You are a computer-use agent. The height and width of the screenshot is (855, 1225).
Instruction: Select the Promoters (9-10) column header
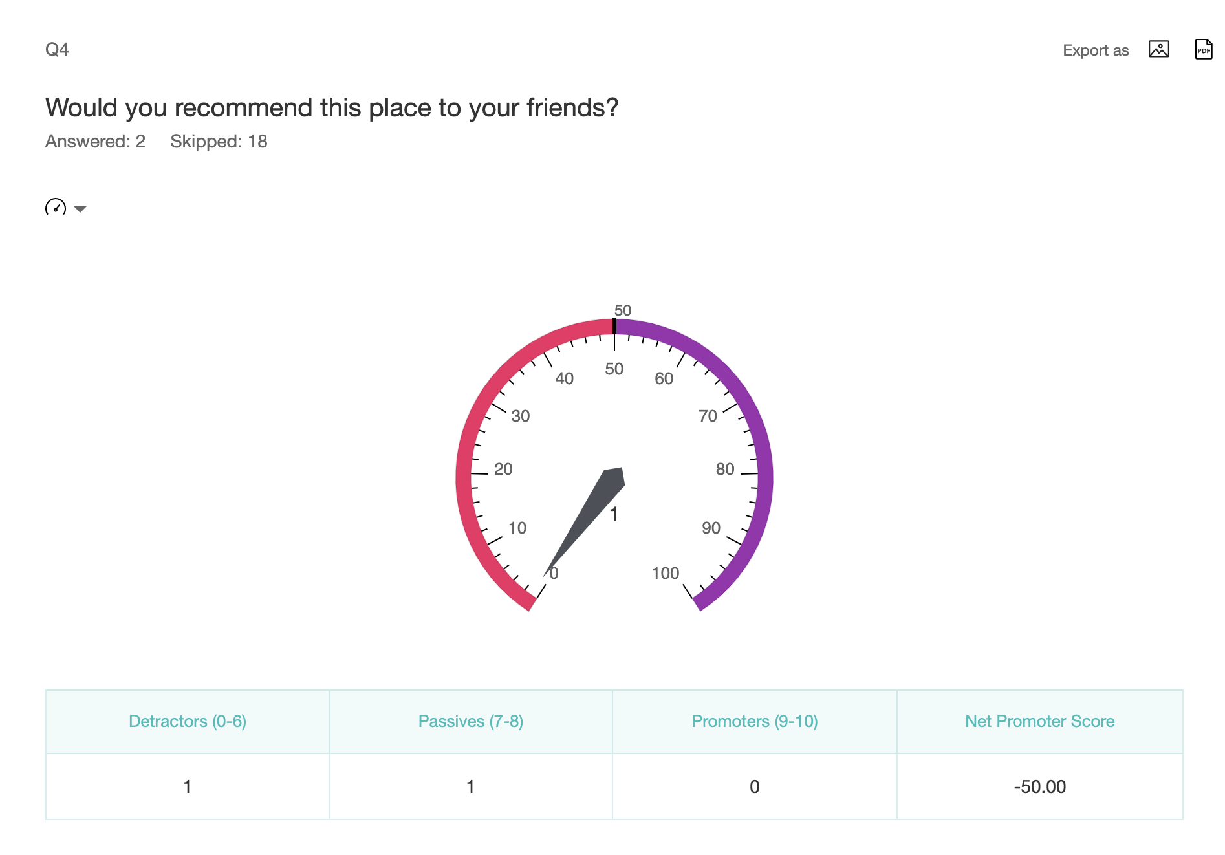click(754, 721)
